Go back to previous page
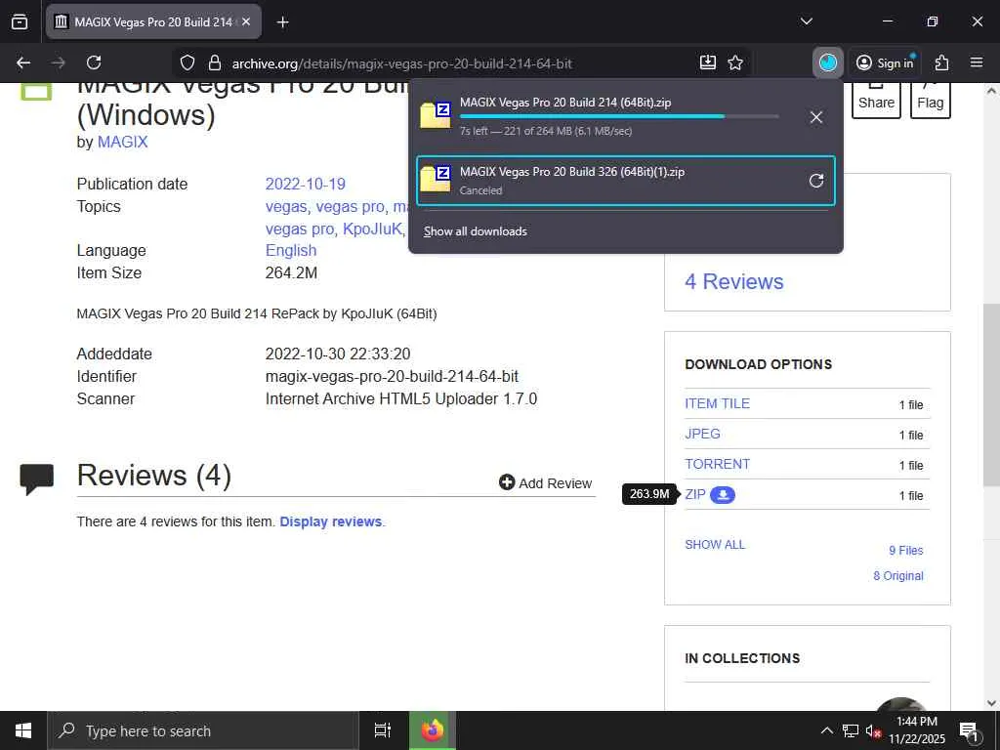The height and width of the screenshot is (750, 1000). [x=23, y=62]
